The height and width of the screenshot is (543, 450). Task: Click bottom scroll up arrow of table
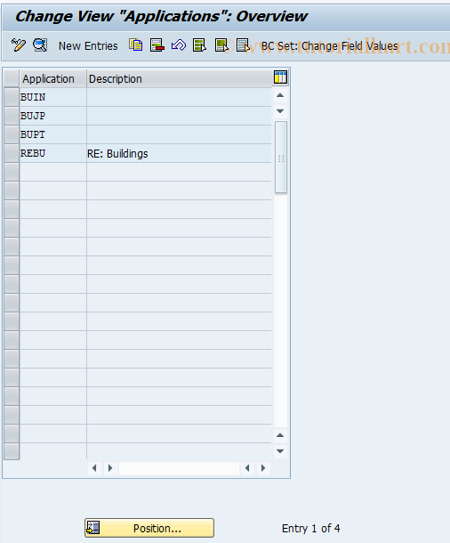click(280, 435)
